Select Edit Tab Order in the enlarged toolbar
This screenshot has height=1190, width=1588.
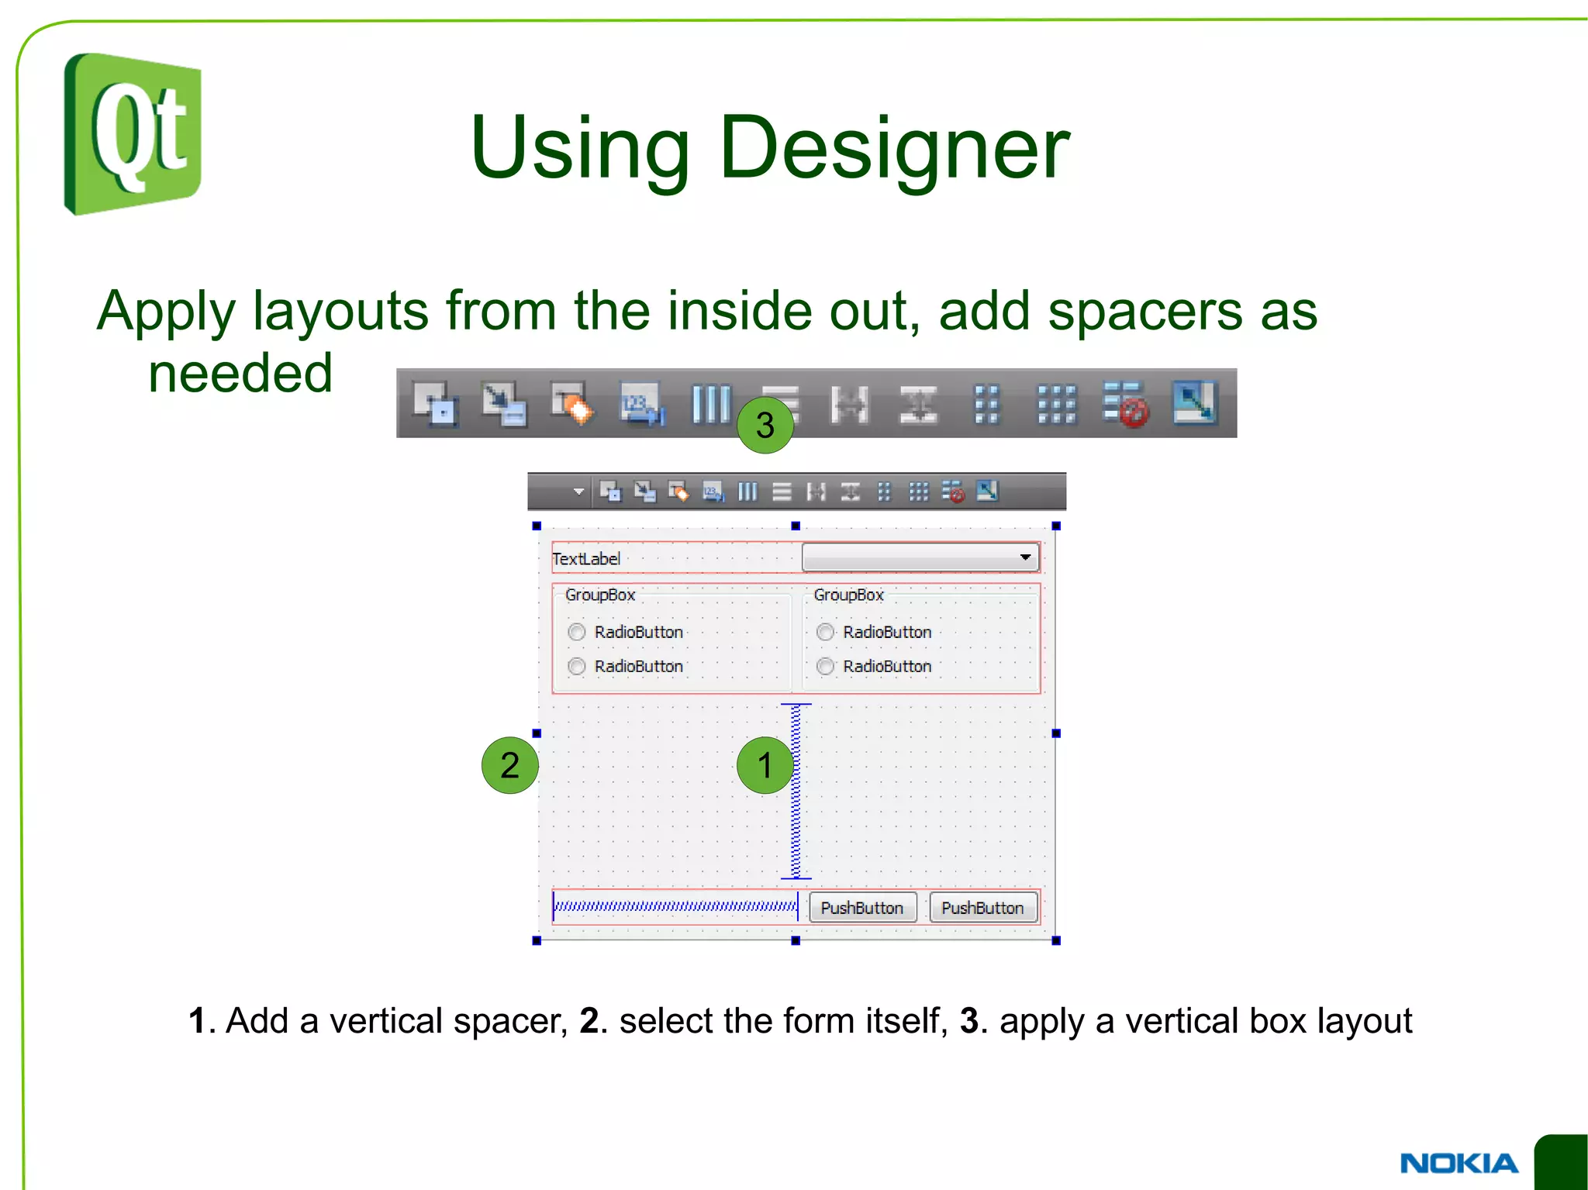pos(642,404)
